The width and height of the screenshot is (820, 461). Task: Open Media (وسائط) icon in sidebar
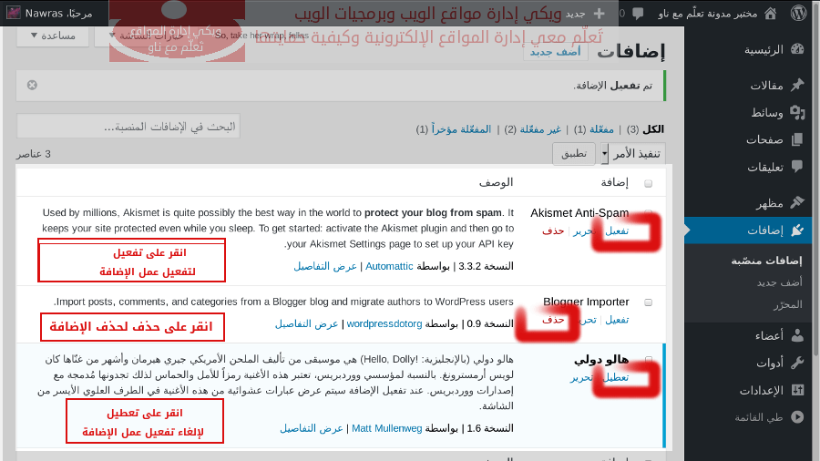(797, 112)
